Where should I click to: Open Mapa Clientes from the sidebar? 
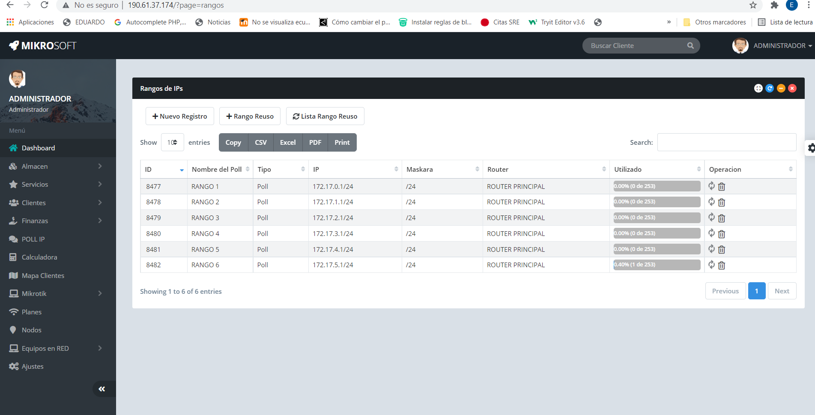coord(58,275)
